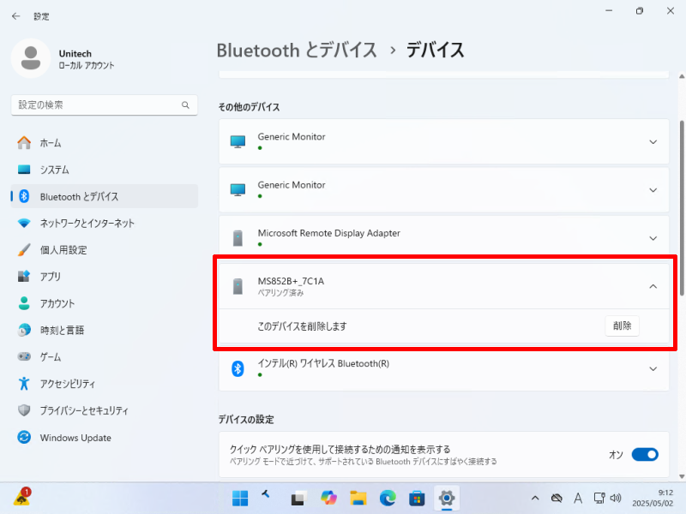The image size is (686, 514).
Task: Open the clock showing 9:12
Action: (x=653, y=499)
